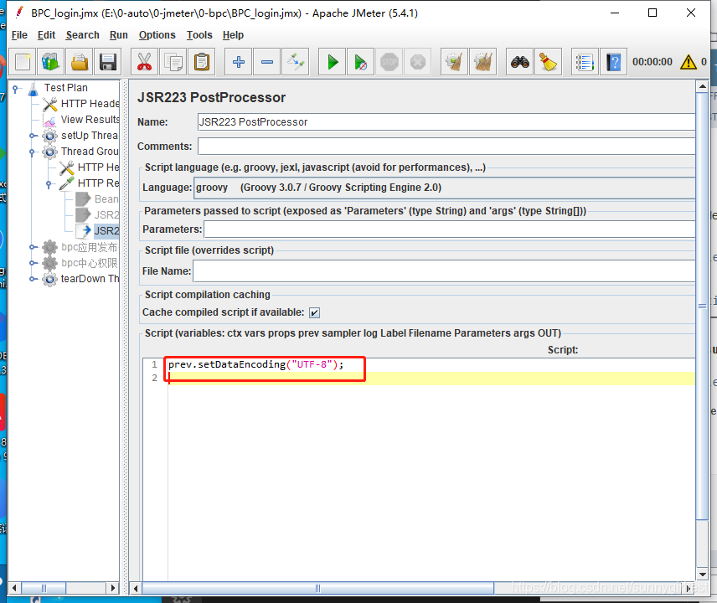Open the Help question mark icon
The height and width of the screenshot is (603, 717).
[x=614, y=62]
